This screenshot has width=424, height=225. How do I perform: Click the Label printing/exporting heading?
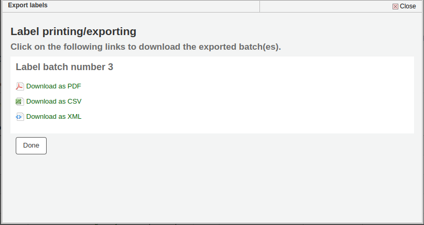point(73,31)
